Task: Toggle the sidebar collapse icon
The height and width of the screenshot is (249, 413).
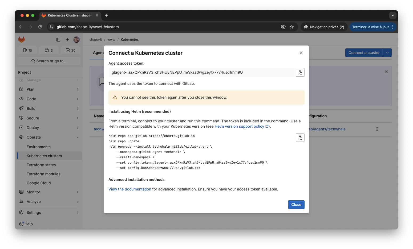Action: tap(58, 40)
